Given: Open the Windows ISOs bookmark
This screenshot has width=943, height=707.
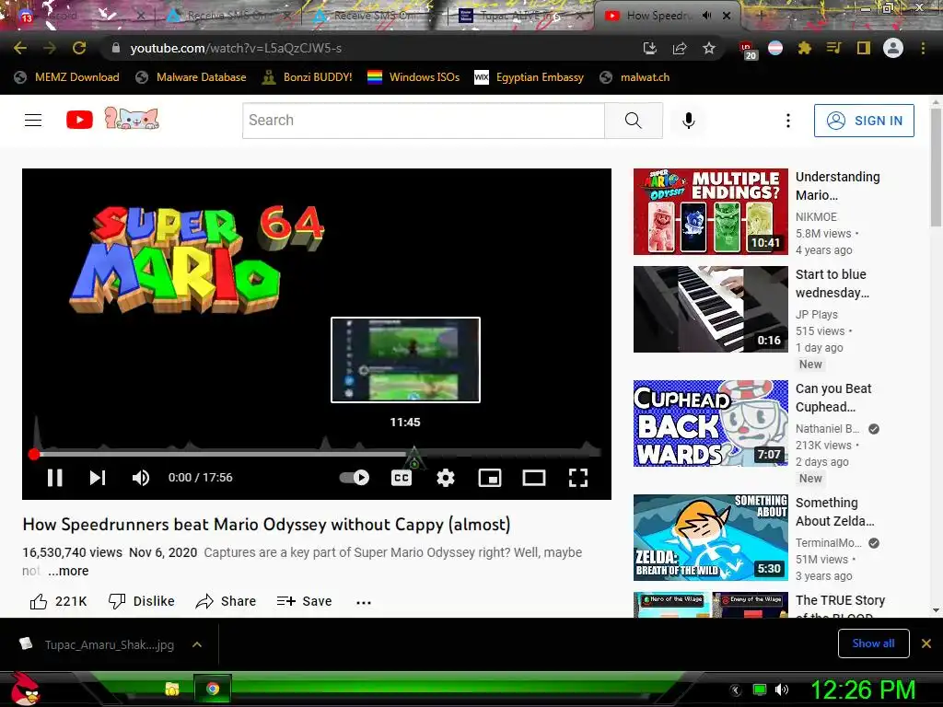Looking at the screenshot, I should [x=413, y=77].
